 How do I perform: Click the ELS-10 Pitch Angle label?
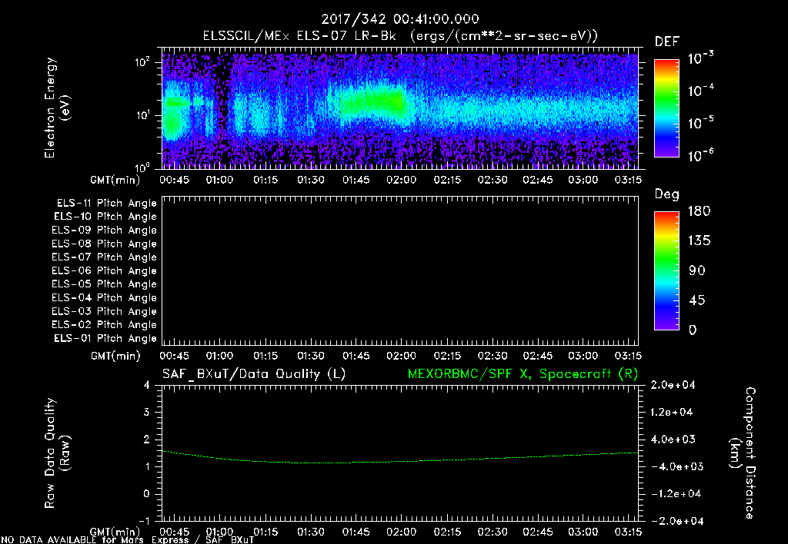[x=105, y=217]
